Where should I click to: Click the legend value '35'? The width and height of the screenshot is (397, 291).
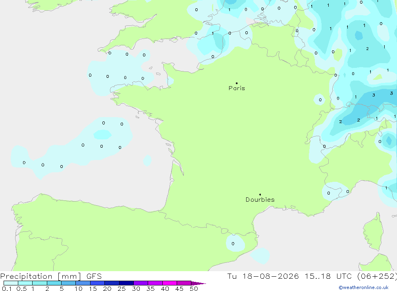click(150, 289)
